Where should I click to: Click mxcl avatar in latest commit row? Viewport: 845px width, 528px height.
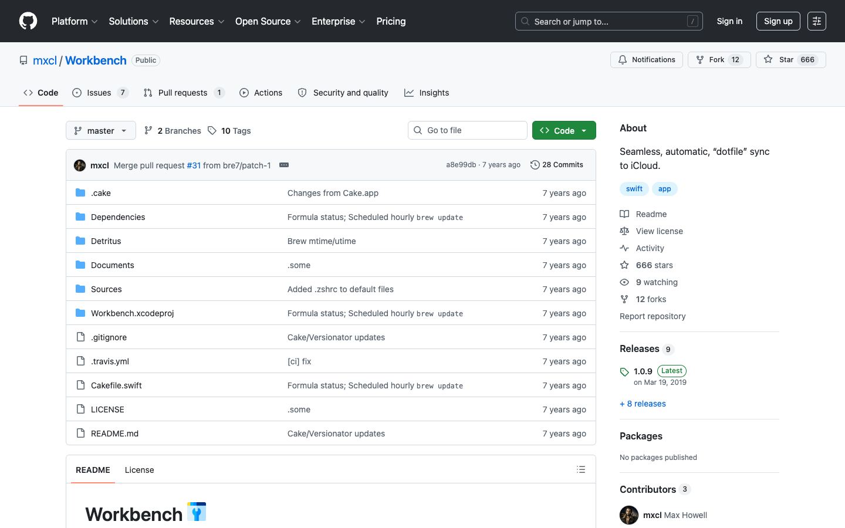[x=80, y=165]
